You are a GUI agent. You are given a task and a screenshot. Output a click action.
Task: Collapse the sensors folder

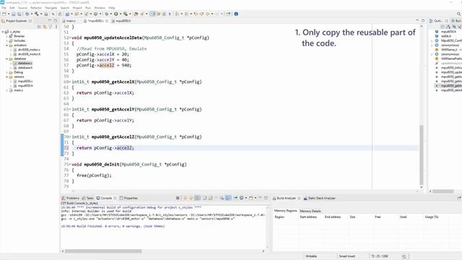(7, 77)
